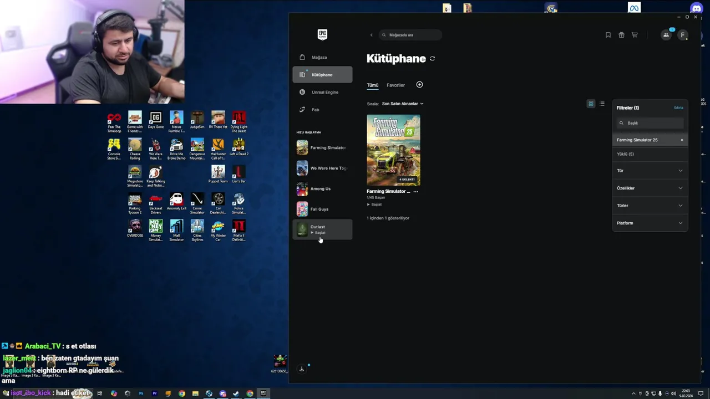
Task: Refresh the Kütüphane library list
Action: click(x=432, y=58)
